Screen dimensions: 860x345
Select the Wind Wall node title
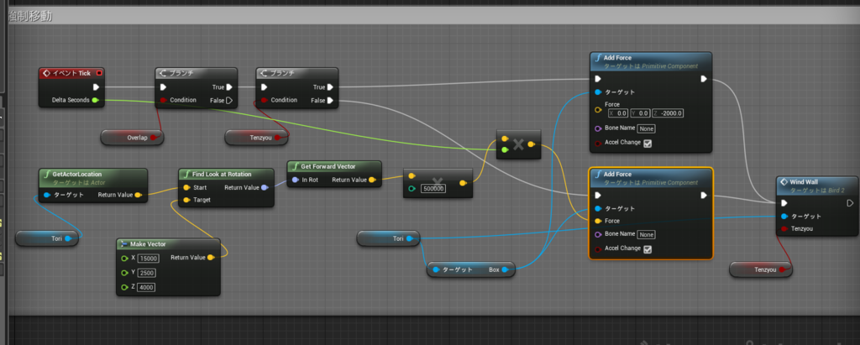804,181
